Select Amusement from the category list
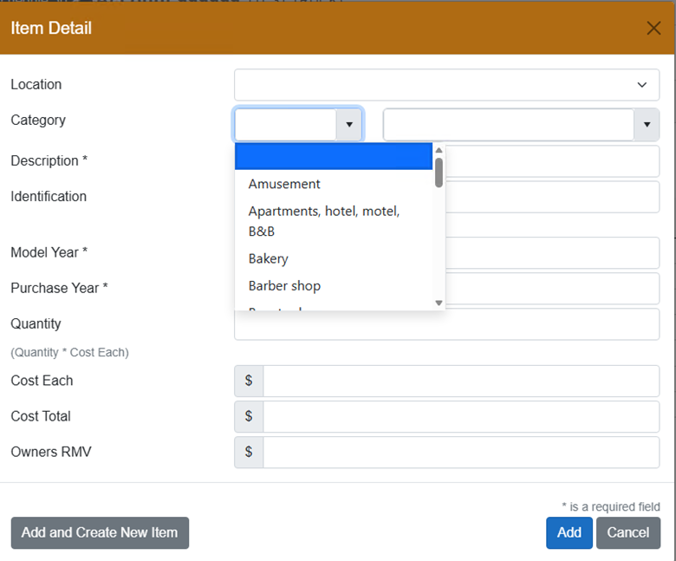The image size is (676, 561). coord(284,184)
